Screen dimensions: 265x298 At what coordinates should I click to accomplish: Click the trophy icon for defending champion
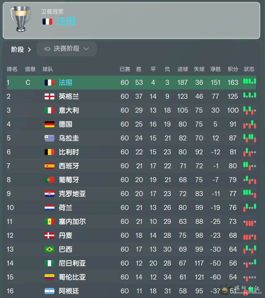[x=21, y=19]
